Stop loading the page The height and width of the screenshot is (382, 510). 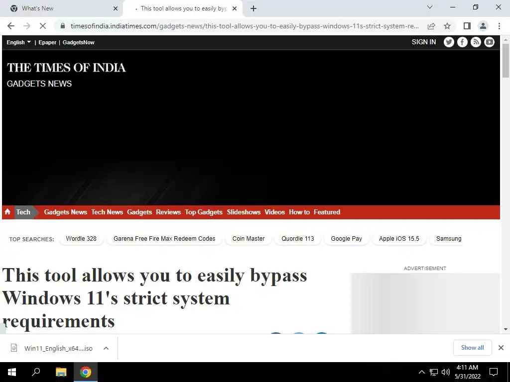tap(43, 26)
